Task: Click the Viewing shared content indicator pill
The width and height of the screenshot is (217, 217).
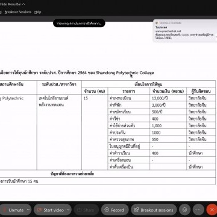Action: tap(79, 24)
